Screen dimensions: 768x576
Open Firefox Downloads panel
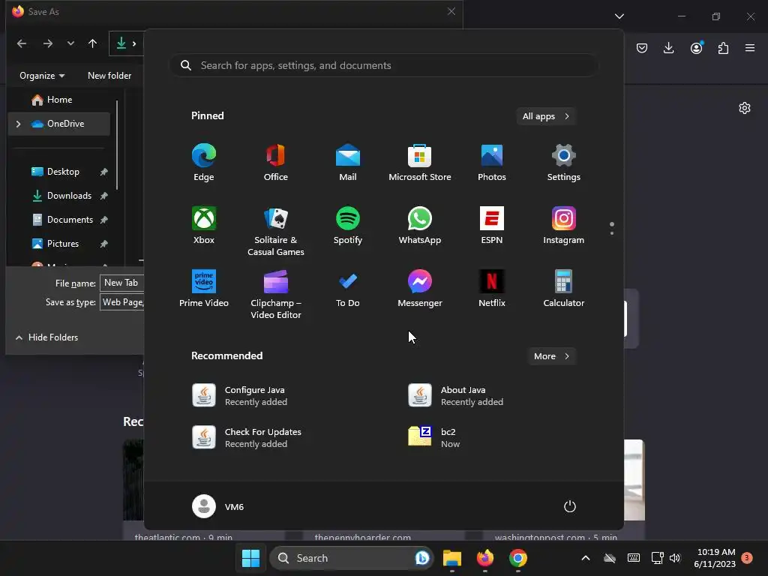(668, 48)
